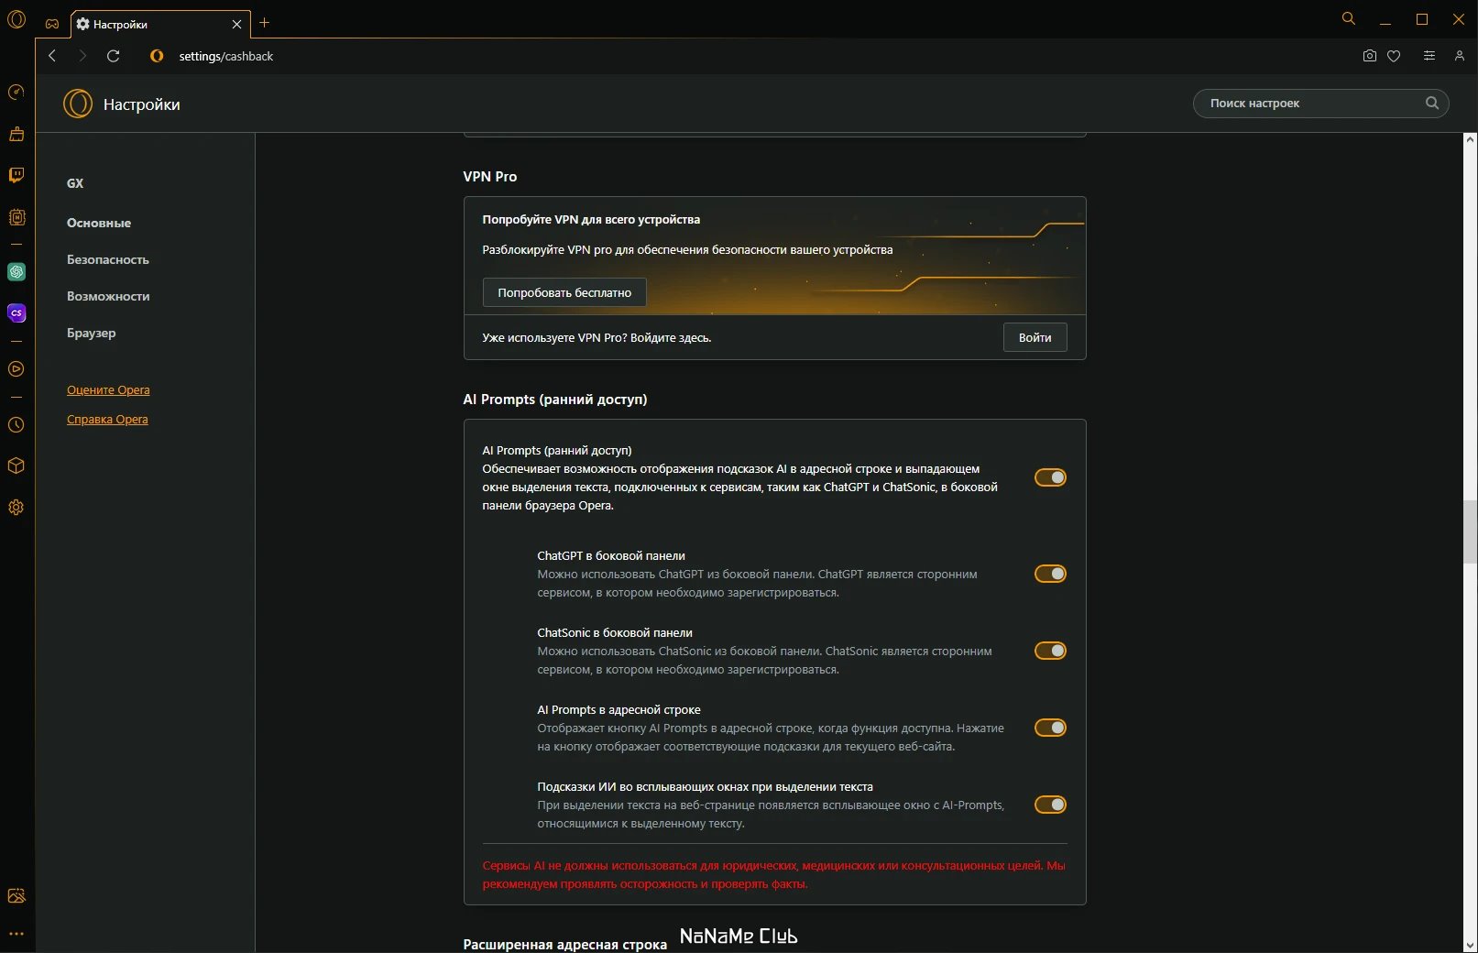Open Основные settings section
1478x953 pixels.
pos(99,223)
